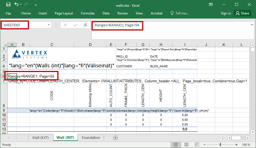The height and width of the screenshot is (148, 256).
Task: Click the Undo arrow icon
Action: pos(16,5)
